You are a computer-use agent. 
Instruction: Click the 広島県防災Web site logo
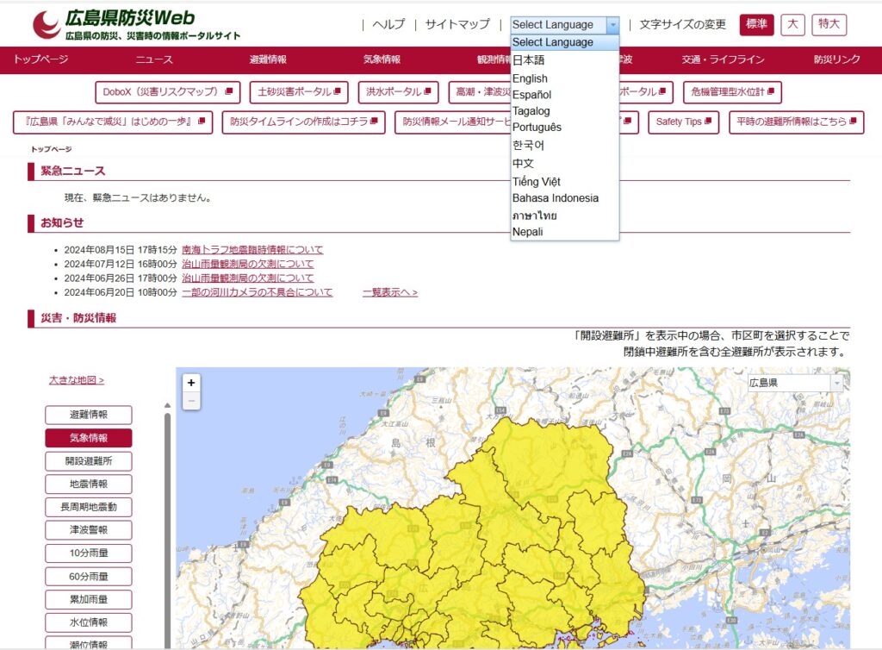click(x=136, y=24)
